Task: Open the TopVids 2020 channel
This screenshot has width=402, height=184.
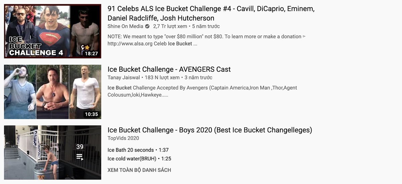Action: [123, 138]
